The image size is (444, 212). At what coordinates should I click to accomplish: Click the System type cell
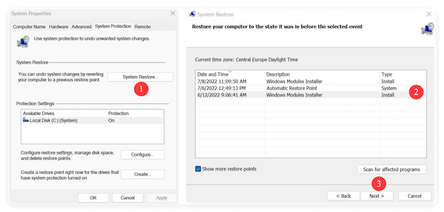point(389,88)
